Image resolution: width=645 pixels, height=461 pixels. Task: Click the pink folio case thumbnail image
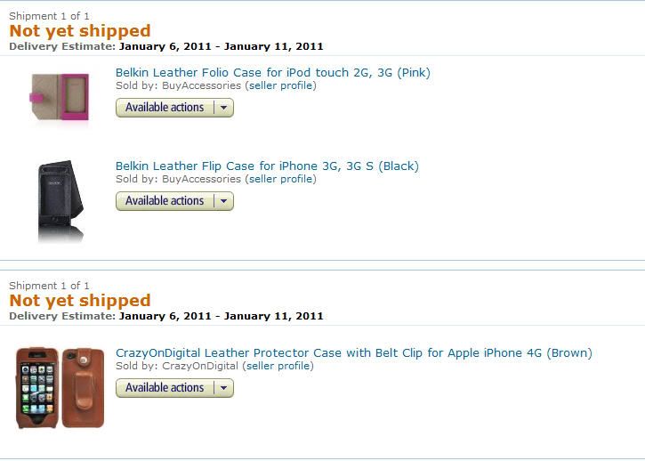[x=60, y=97]
